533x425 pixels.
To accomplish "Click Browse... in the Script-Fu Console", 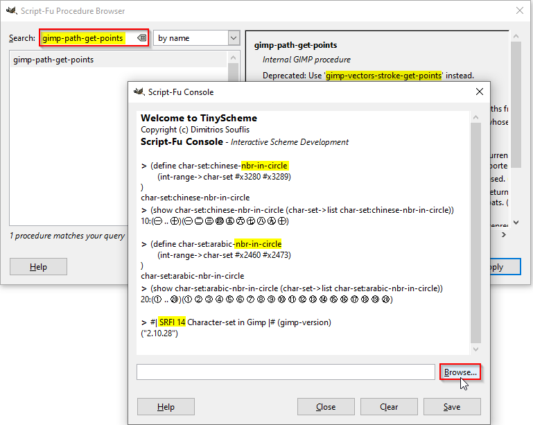I will [x=460, y=372].
